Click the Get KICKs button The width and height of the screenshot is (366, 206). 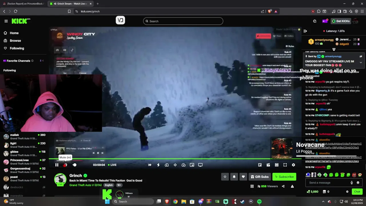click(x=341, y=21)
